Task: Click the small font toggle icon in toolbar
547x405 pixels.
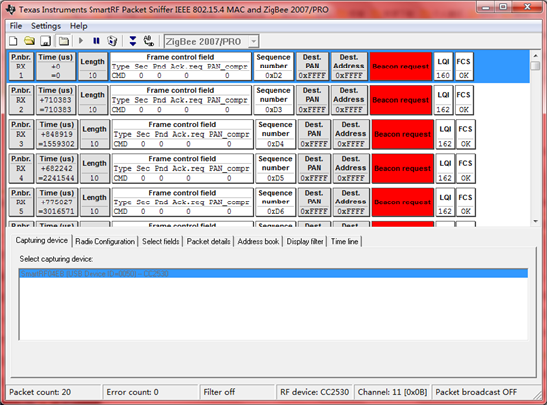Action: 149,41
